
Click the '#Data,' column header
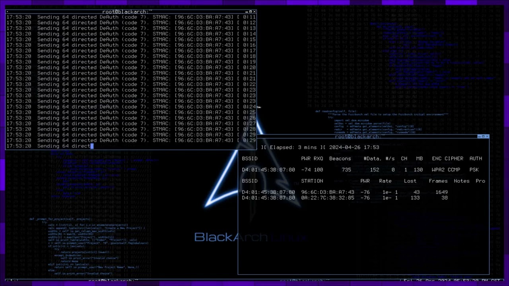tap(373, 158)
